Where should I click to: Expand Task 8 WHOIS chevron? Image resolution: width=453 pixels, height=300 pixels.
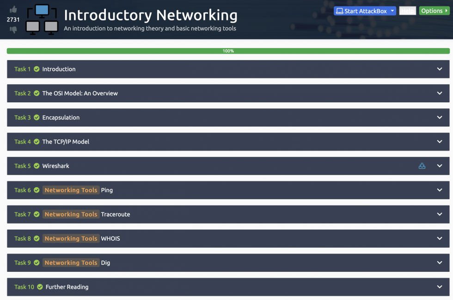tap(440, 238)
